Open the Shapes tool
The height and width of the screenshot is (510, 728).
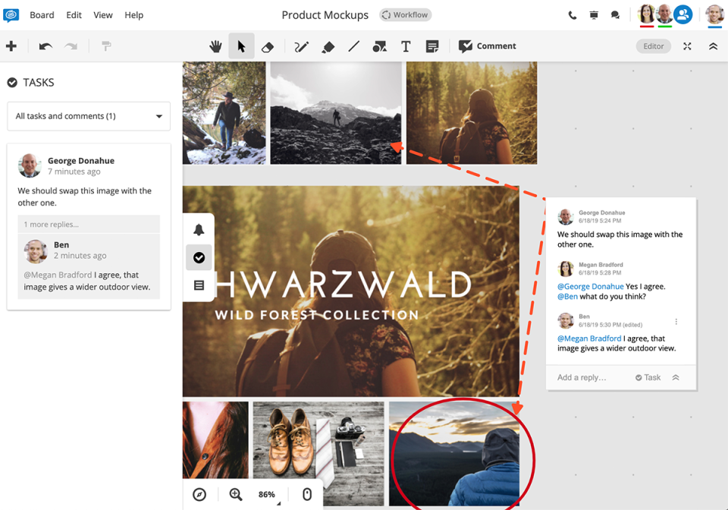pos(379,46)
